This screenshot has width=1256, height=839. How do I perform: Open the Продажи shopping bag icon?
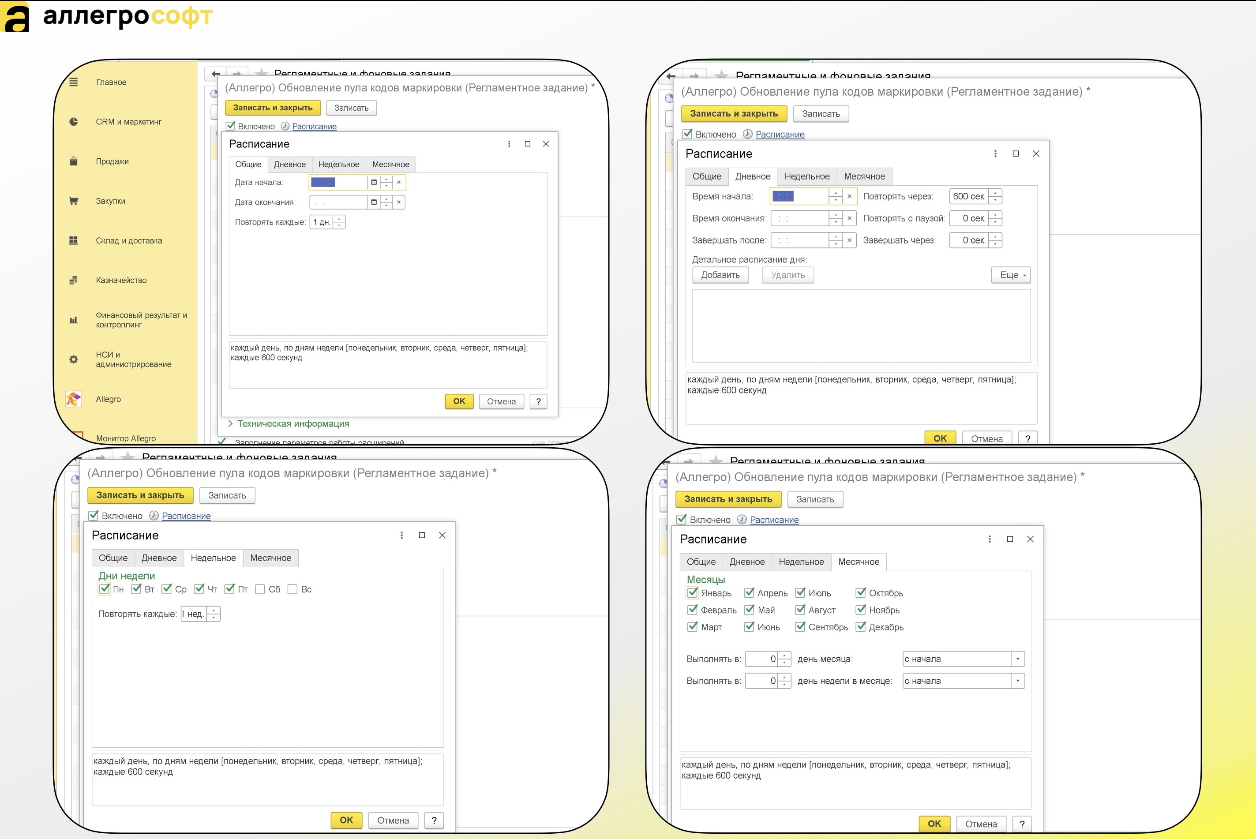pyautogui.click(x=74, y=161)
